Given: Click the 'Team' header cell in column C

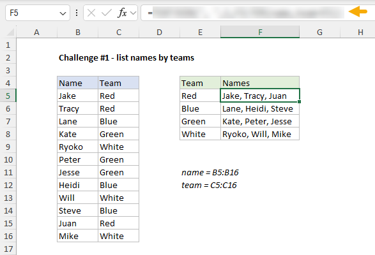Looking at the screenshot, I should [x=118, y=83].
